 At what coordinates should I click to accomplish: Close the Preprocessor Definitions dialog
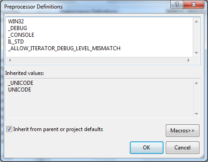pos(194,4)
